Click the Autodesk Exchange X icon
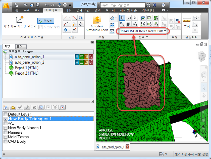Screen dimensions: 211x159 (x=154, y=5)
